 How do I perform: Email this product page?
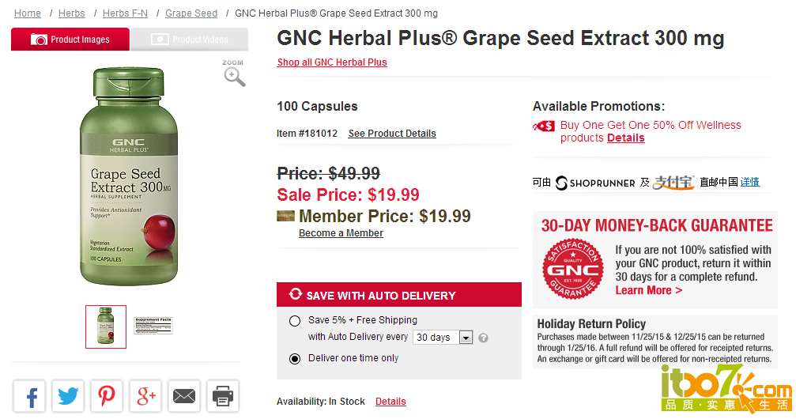(183, 395)
